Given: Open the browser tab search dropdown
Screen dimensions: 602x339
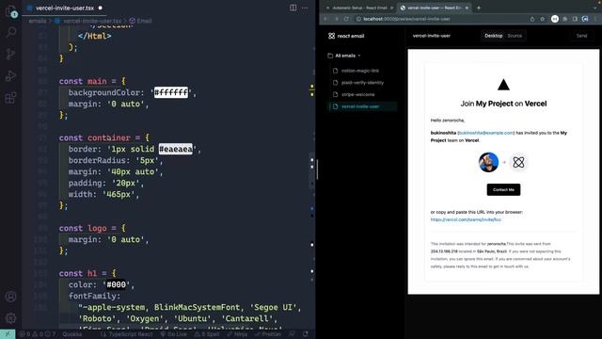Looking at the screenshot, I should 595,8.
